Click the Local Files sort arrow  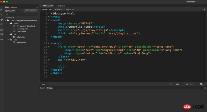pos(13,18)
